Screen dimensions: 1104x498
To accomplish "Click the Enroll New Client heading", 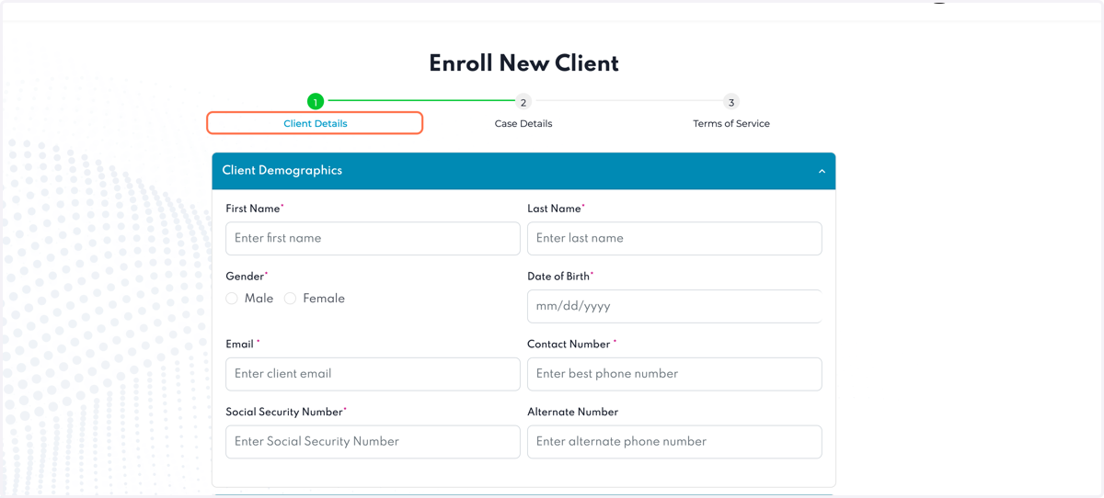I will [x=523, y=63].
